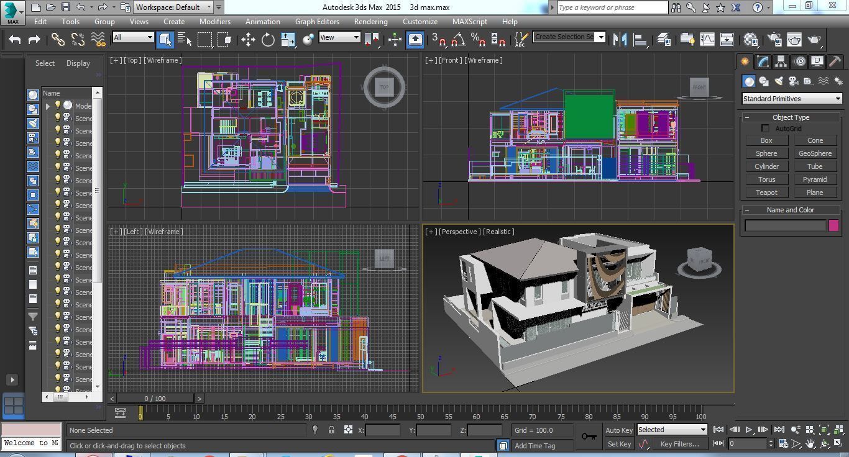This screenshot has height=457, width=849.
Task: Toggle the Percent Snap button
Action: 478,40
